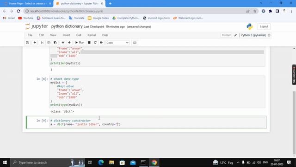Rename notebook title python dictionary
The height and width of the screenshot is (167, 296).
67,26
